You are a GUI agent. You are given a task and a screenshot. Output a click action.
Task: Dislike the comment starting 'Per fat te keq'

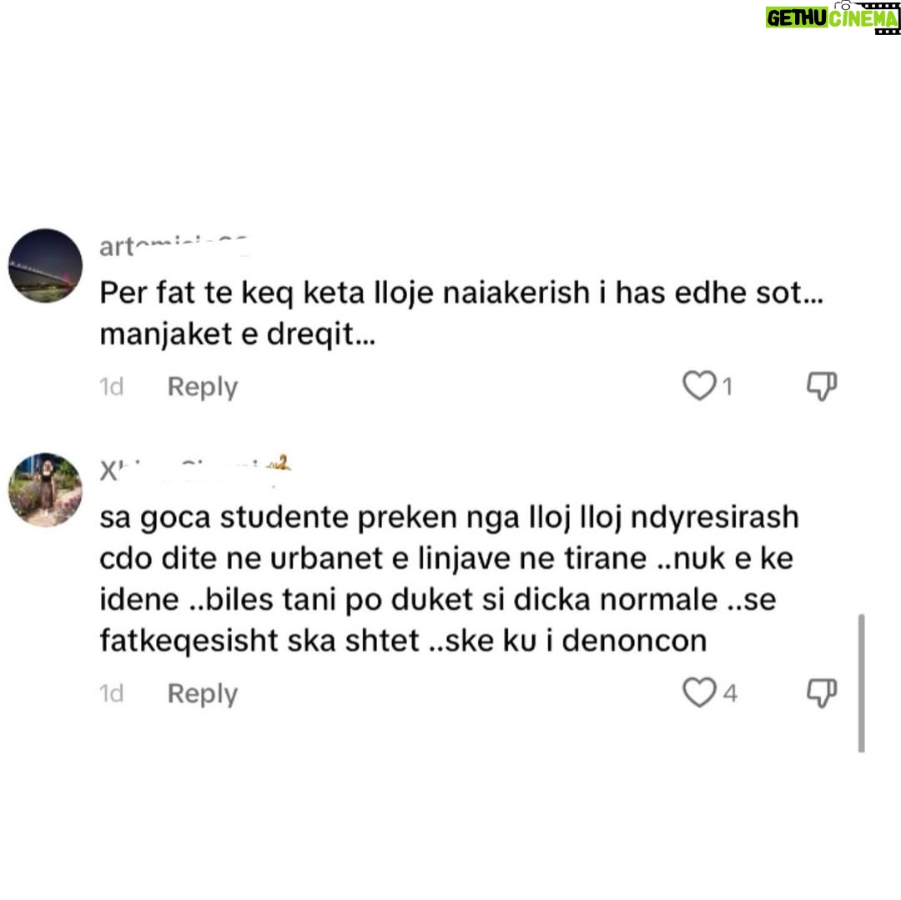pos(822,385)
